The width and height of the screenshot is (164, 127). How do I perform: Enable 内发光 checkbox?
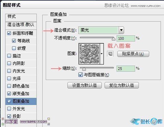(9, 71)
